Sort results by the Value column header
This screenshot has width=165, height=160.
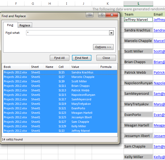point(84,67)
